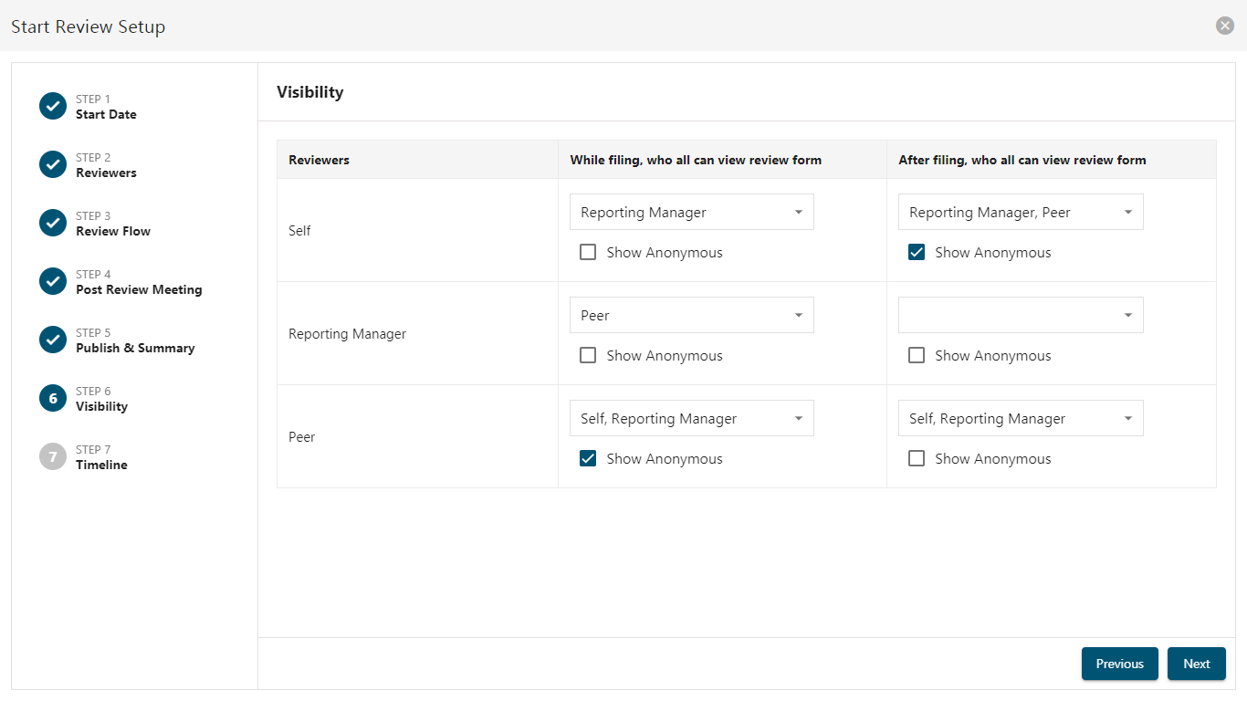The width and height of the screenshot is (1247, 701).
Task: Click the Next button
Action: pos(1197,664)
